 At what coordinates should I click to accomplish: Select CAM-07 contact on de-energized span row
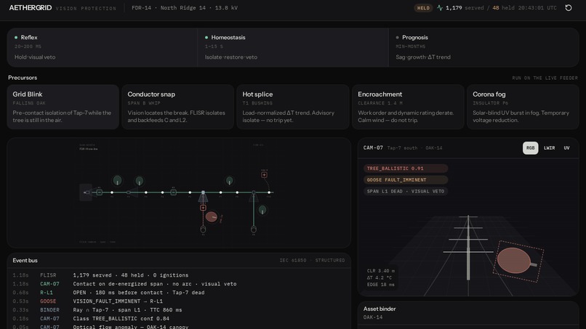(x=179, y=284)
